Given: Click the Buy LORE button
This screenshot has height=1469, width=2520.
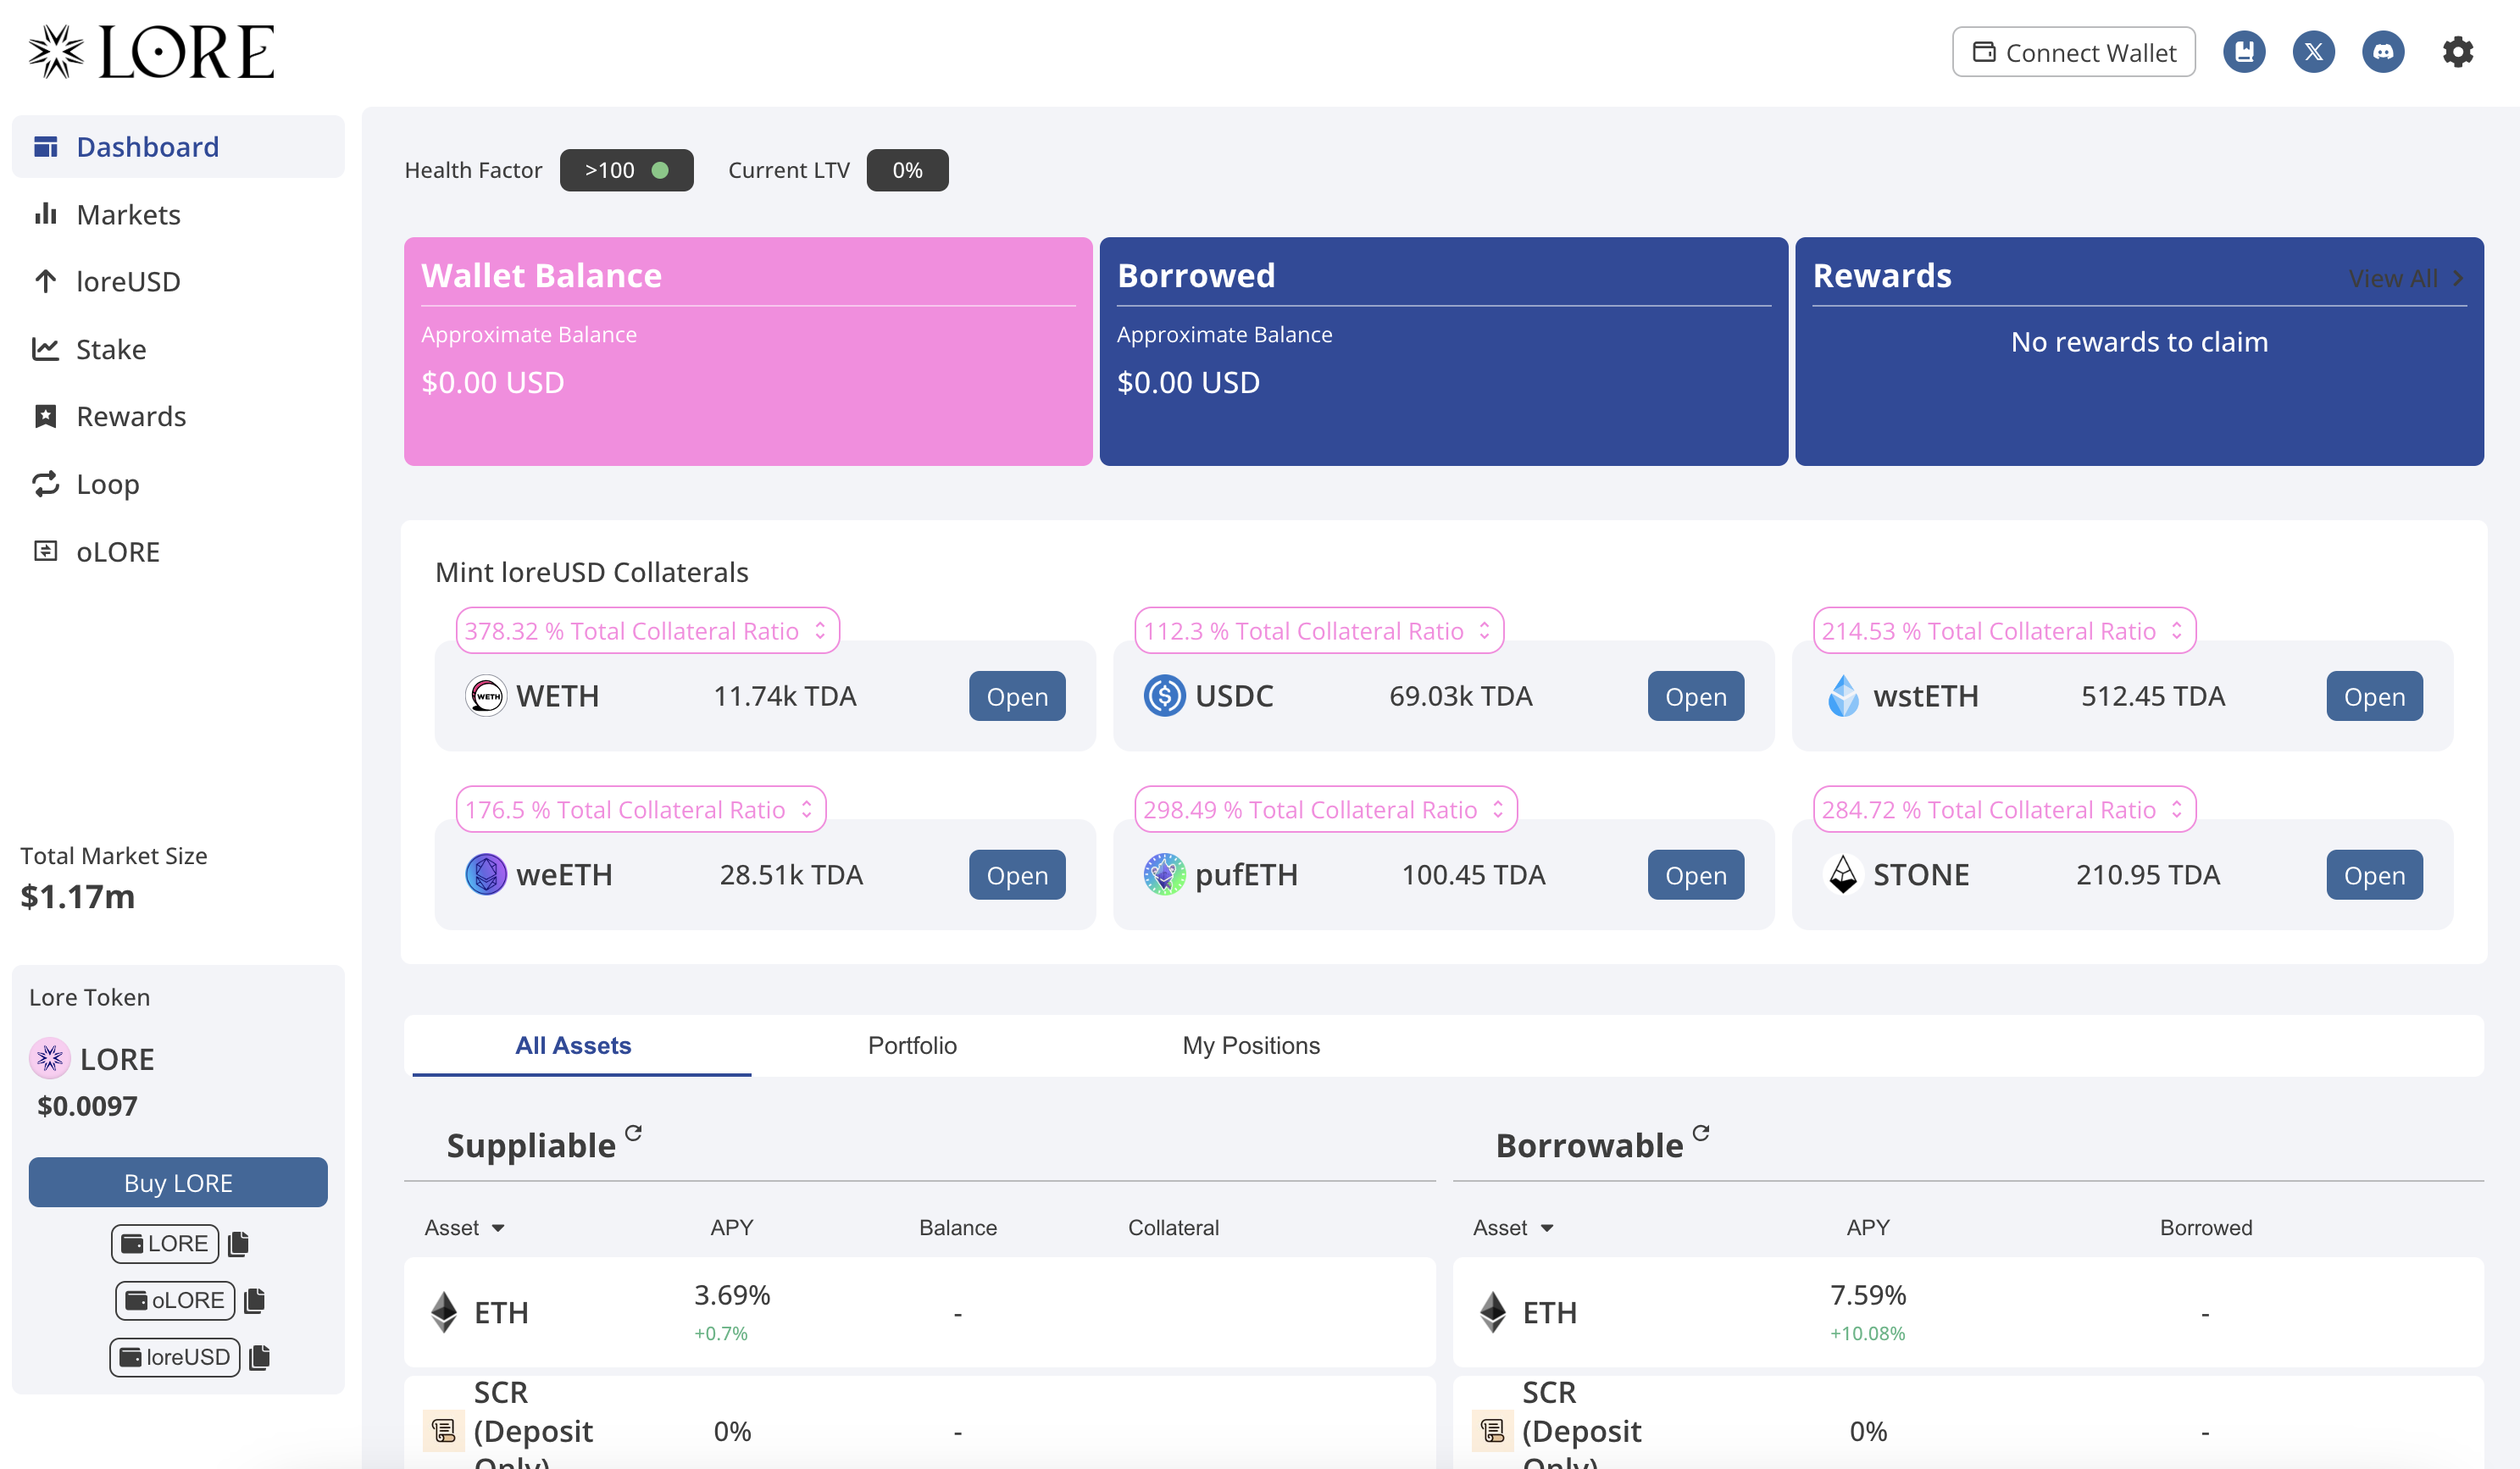Looking at the screenshot, I should click(178, 1182).
